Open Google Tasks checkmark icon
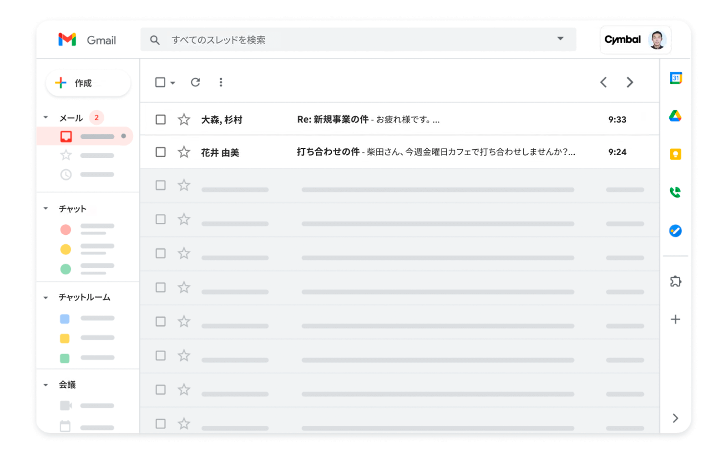This screenshot has height=455, width=728. pos(675,231)
